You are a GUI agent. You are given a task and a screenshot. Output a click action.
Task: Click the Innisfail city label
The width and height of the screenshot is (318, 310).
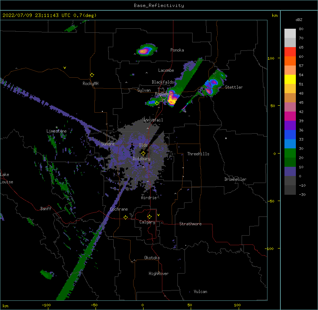[x=153, y=120]
